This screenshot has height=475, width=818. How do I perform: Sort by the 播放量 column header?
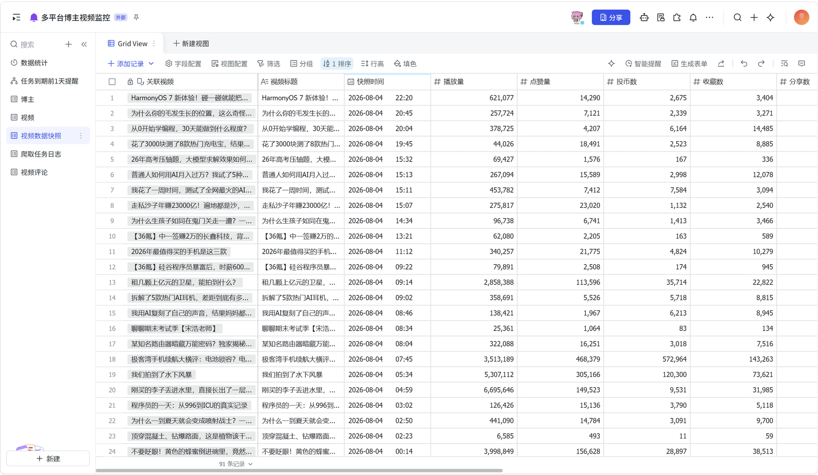(474, 82)
